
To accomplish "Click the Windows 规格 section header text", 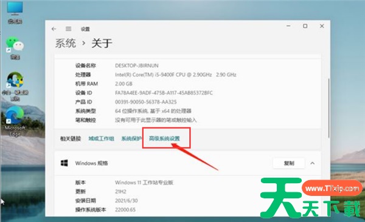I will point(91,163).
